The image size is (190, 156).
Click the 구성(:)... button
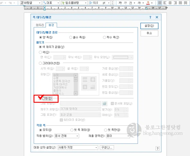pyautogui.click(x=107, y=147)
